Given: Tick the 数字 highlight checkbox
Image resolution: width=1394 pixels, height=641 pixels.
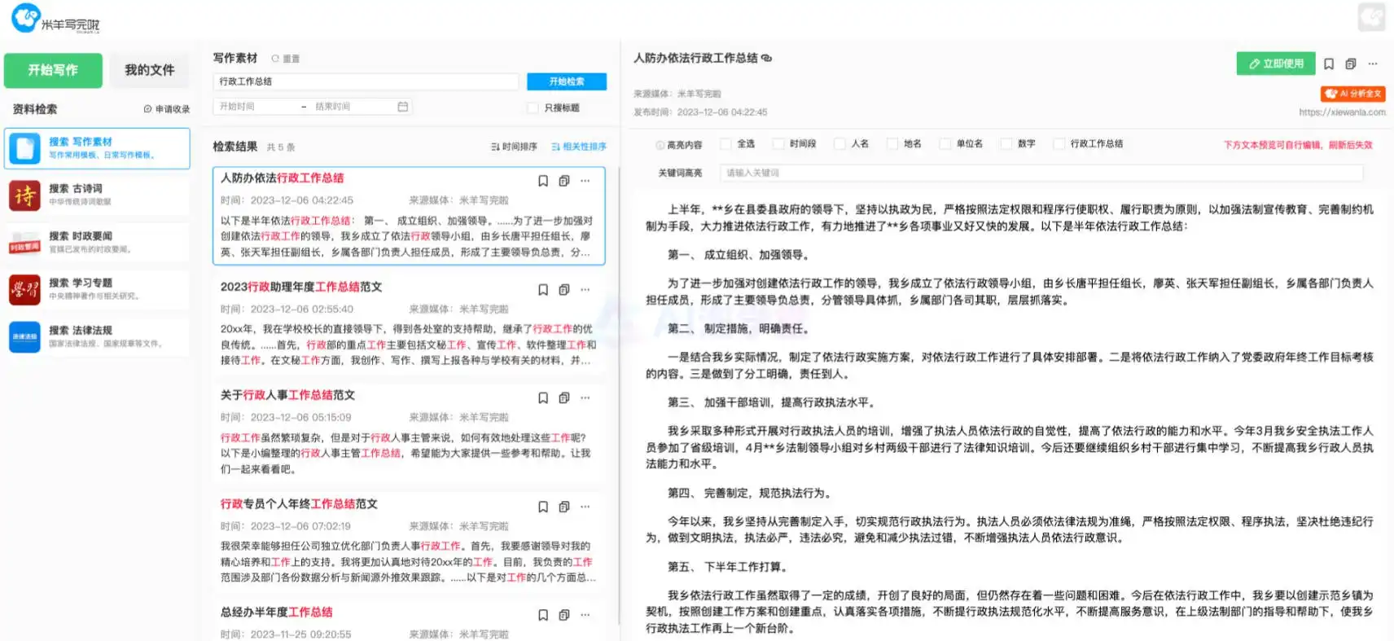Looking at the screenshot, I should click(1006, 144).
